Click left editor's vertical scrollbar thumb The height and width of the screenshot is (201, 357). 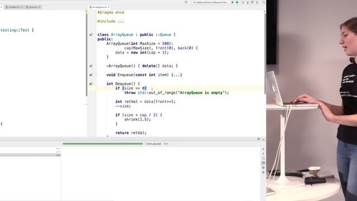click(86, 55)
